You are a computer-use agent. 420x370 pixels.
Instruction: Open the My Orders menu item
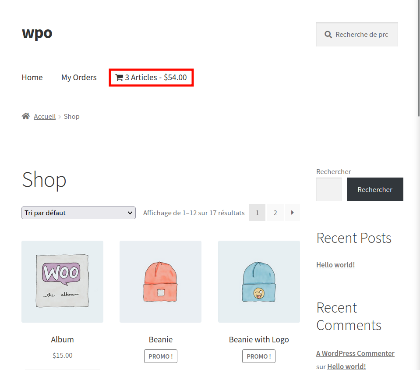pos(79,78)
